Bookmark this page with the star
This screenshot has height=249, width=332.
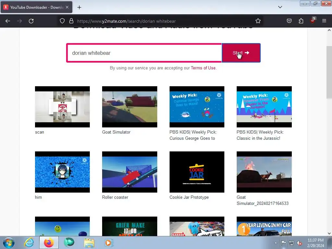coord(258,21)
